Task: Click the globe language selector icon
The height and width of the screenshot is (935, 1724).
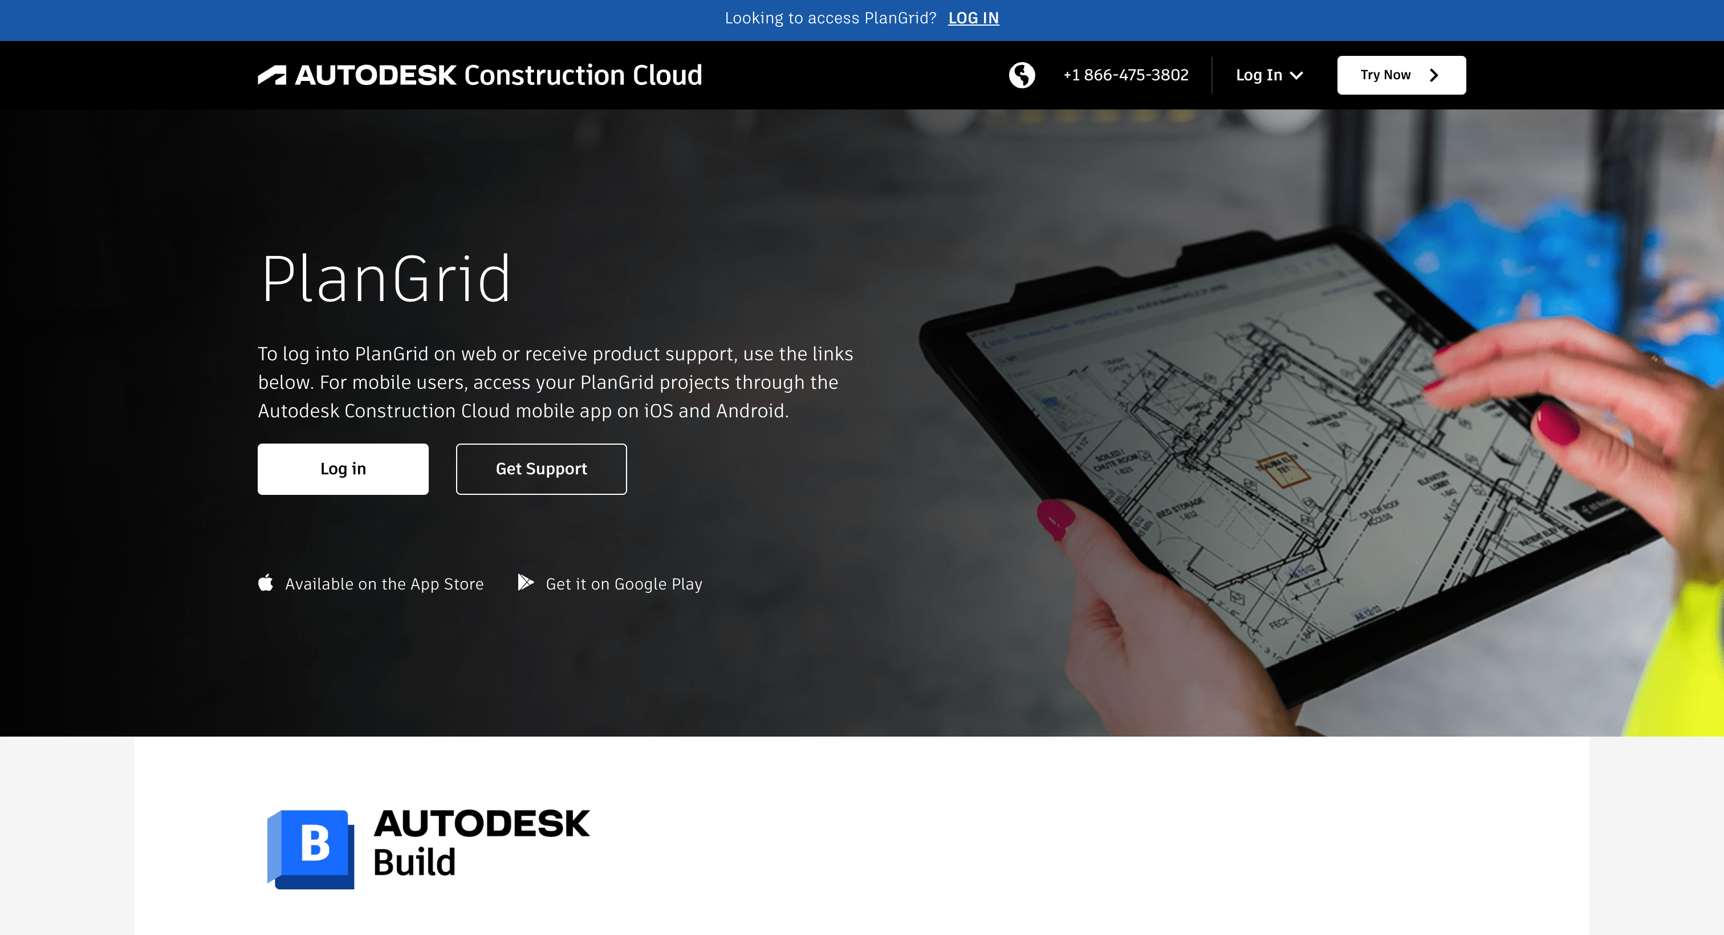Action: (1021, 75)
